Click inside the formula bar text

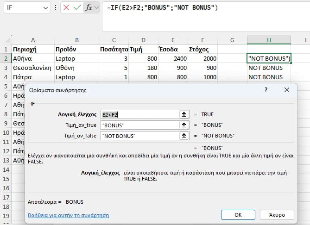click(x=162, y=8)
